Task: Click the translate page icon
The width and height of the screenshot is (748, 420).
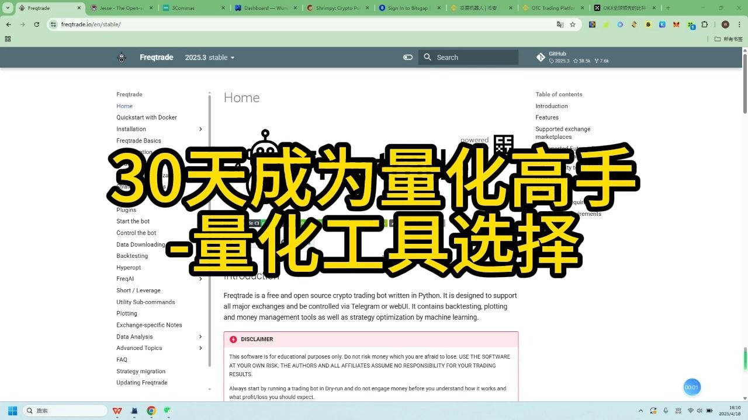Action: tap(560, 24)
